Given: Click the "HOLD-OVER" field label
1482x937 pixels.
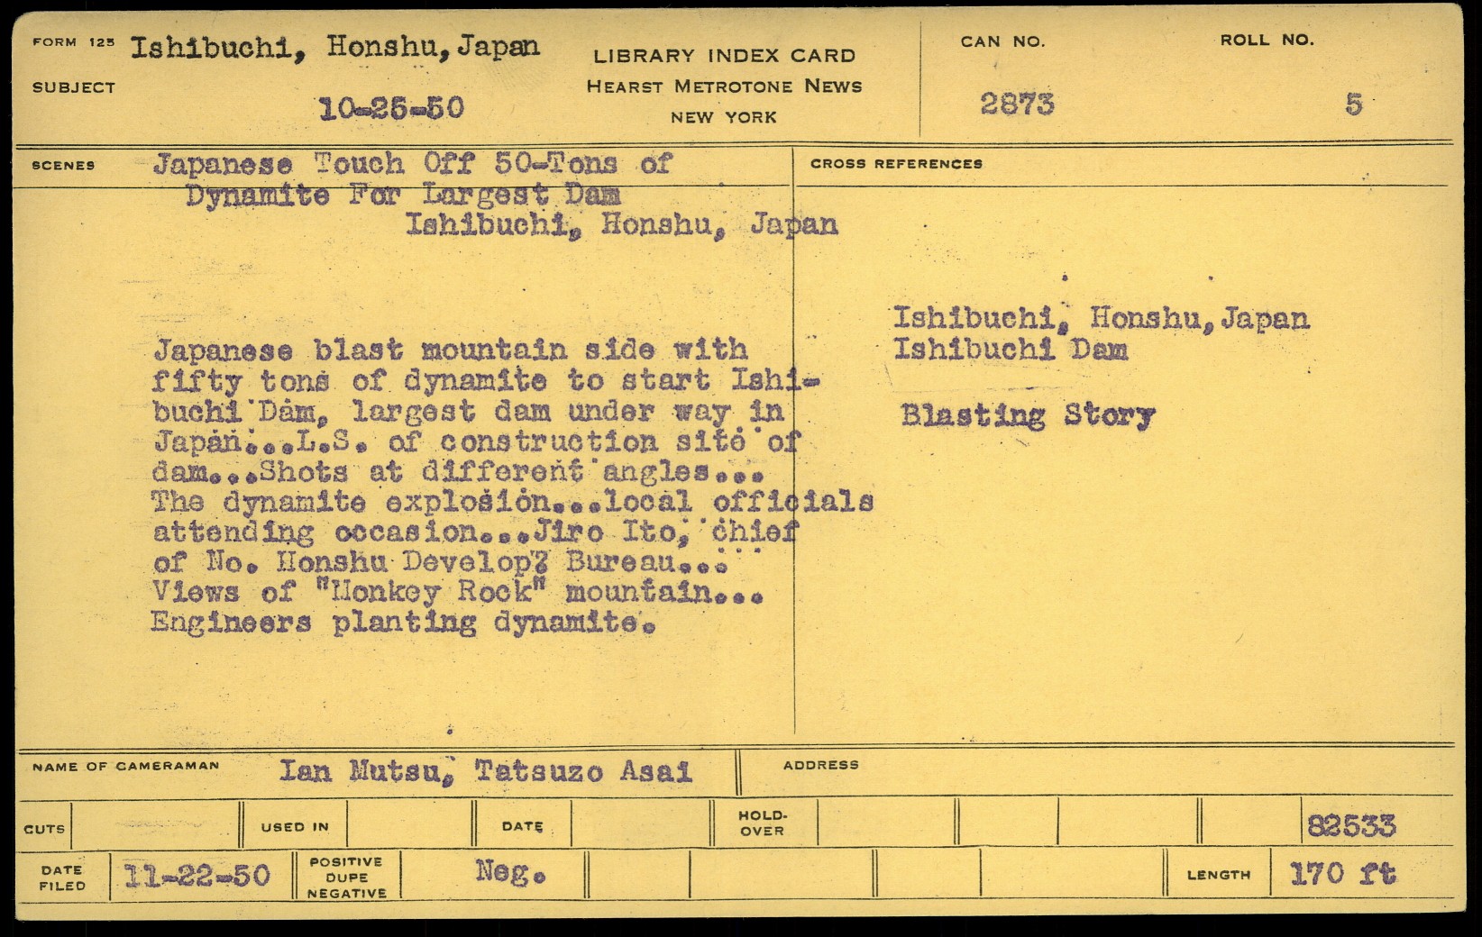Looking at the screenshot, I should click(762, 823).
